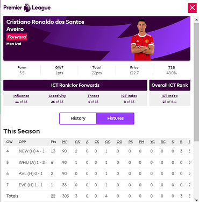Click the Overall ICT Index link
The width and height of the screenshot is (199, 202).
169,96
